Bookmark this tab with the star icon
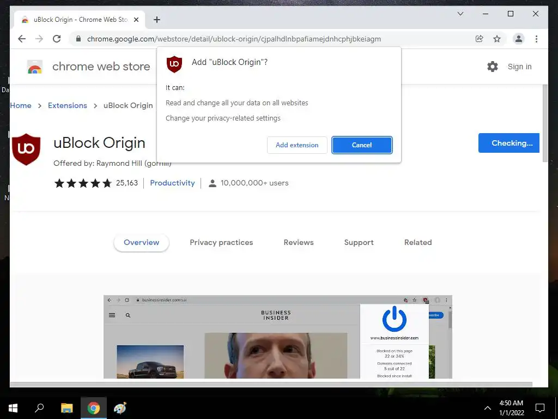Viewport: 558px width, 419px height. coord(497,39)
